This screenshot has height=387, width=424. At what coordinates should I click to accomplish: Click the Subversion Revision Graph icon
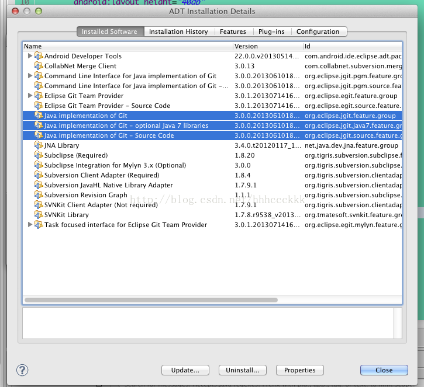click(x=39, y=195)
